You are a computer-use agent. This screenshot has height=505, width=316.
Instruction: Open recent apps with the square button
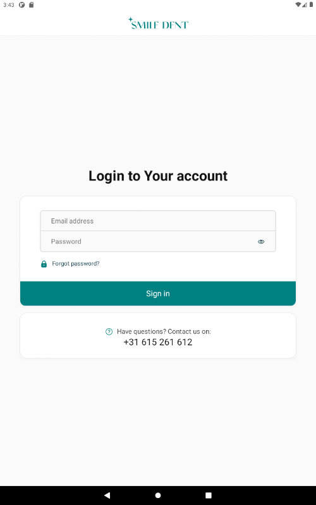pyautogui.click(x=209, y=495)
